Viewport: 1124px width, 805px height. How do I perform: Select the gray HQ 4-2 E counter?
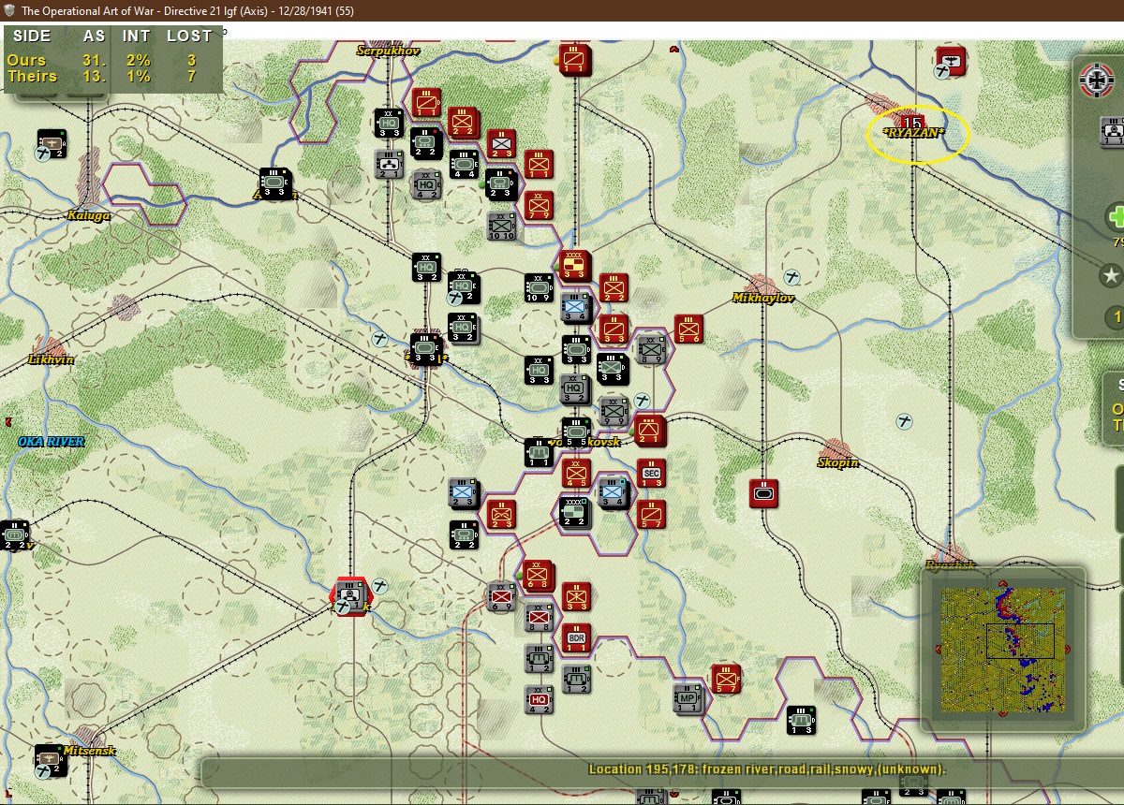428,184
